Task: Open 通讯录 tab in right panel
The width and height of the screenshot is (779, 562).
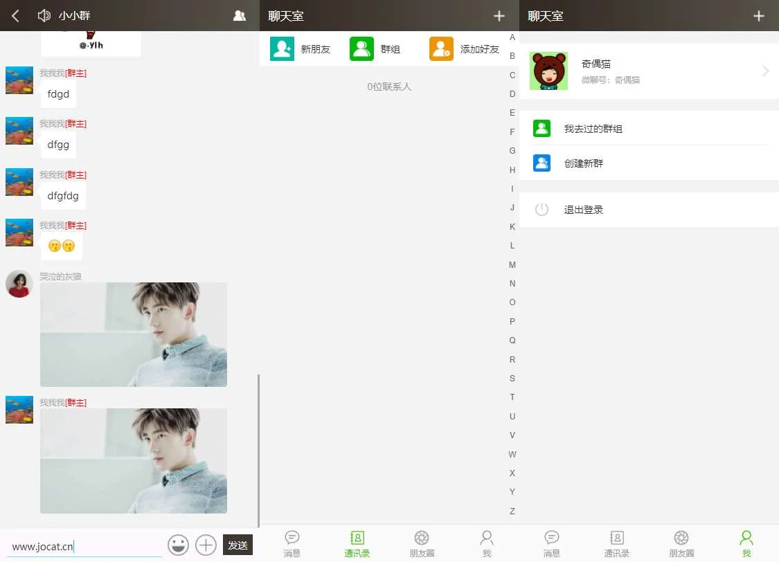Action: click(x=616, y=543)
